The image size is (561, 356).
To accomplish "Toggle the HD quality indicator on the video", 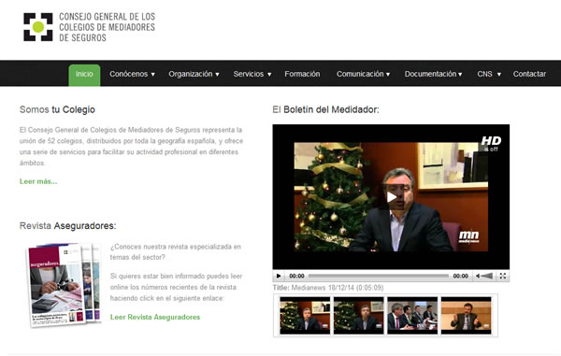I will click(491, 143).
